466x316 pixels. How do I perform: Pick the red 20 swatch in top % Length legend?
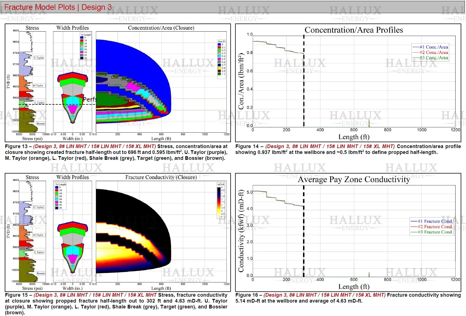(82, 41)
